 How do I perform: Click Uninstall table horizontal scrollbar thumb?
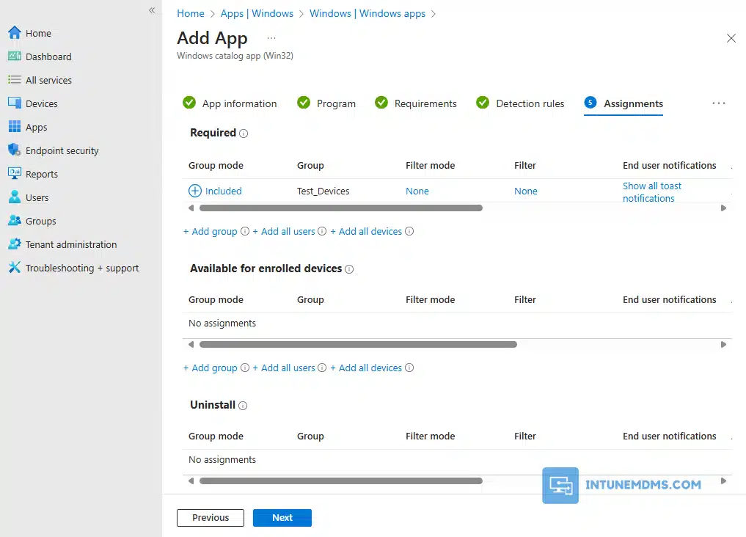(341, 481)
